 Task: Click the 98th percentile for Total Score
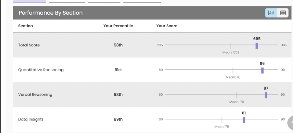click(118, 45)
